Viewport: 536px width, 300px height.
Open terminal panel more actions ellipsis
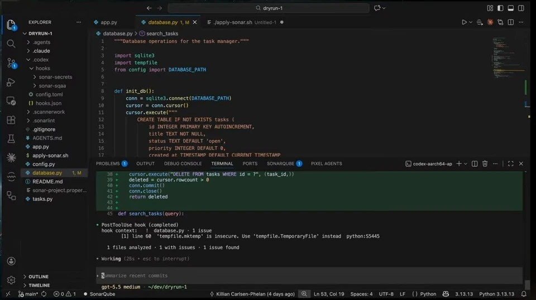(495, 164)
